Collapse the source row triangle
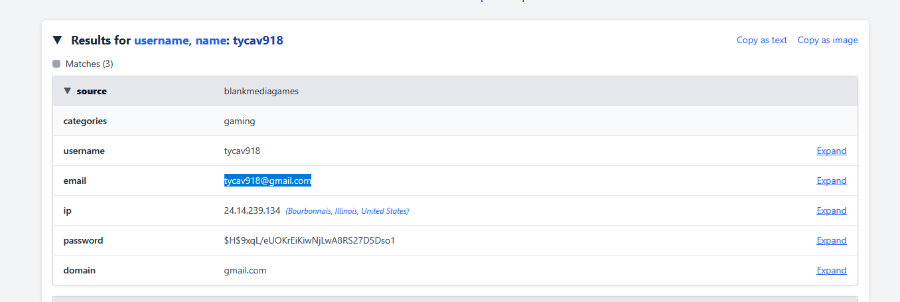Image resolution: width=900 pixels, height=302 pixels. tap(67, 91)
